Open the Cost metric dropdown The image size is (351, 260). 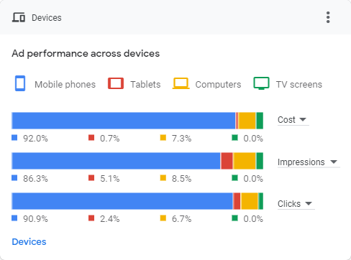[293, 120]
